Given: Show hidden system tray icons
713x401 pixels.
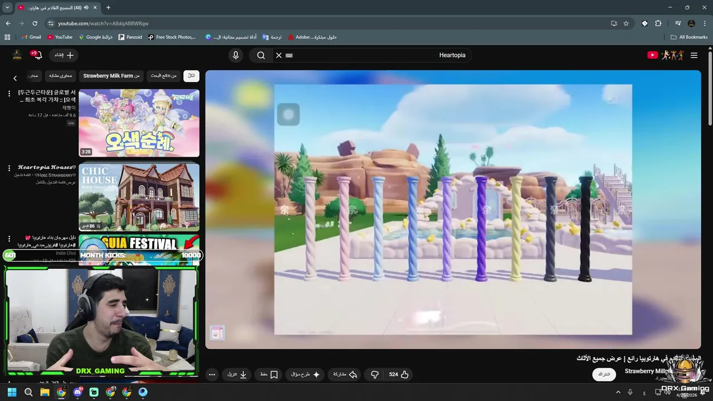Looking at the screenshot, I should [x=618, y=392].
